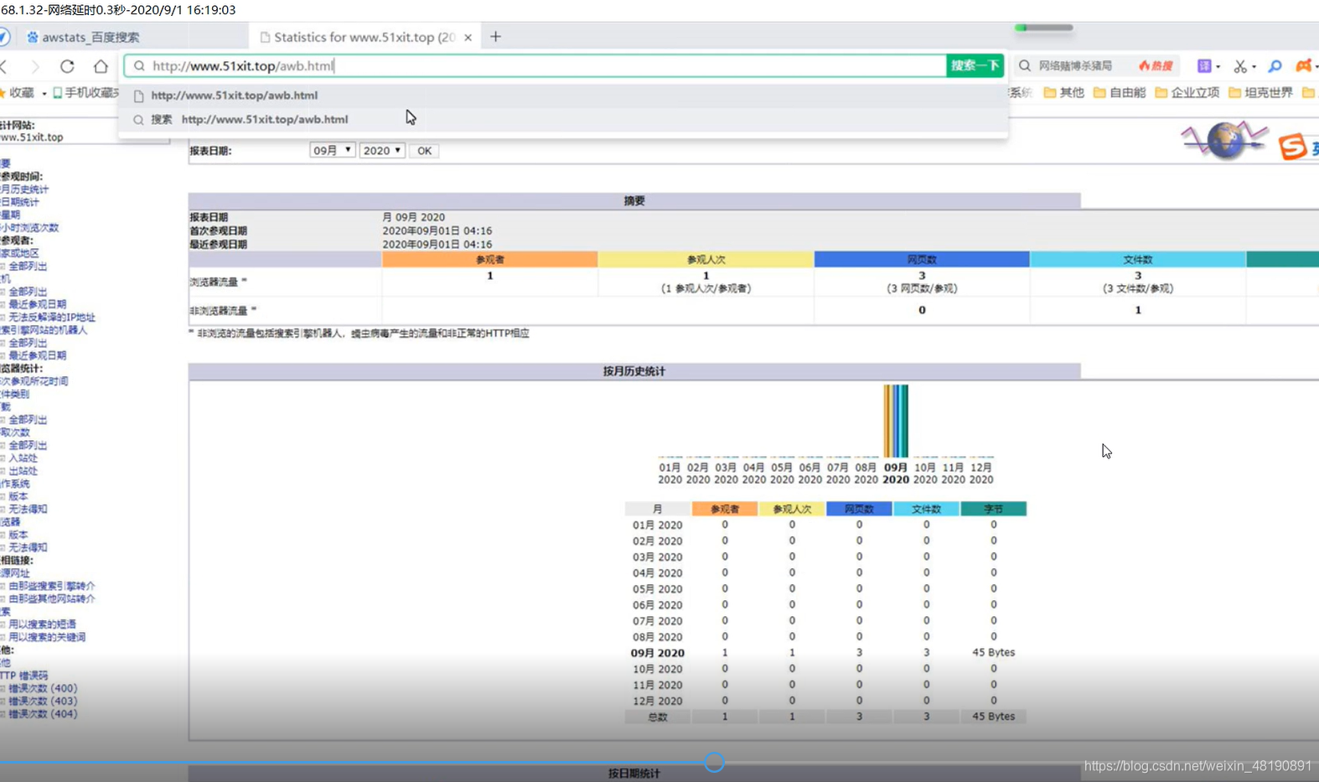Open 无法反解译的IP地址 sidebar link
1319x782 pixels.
point(52,318)
